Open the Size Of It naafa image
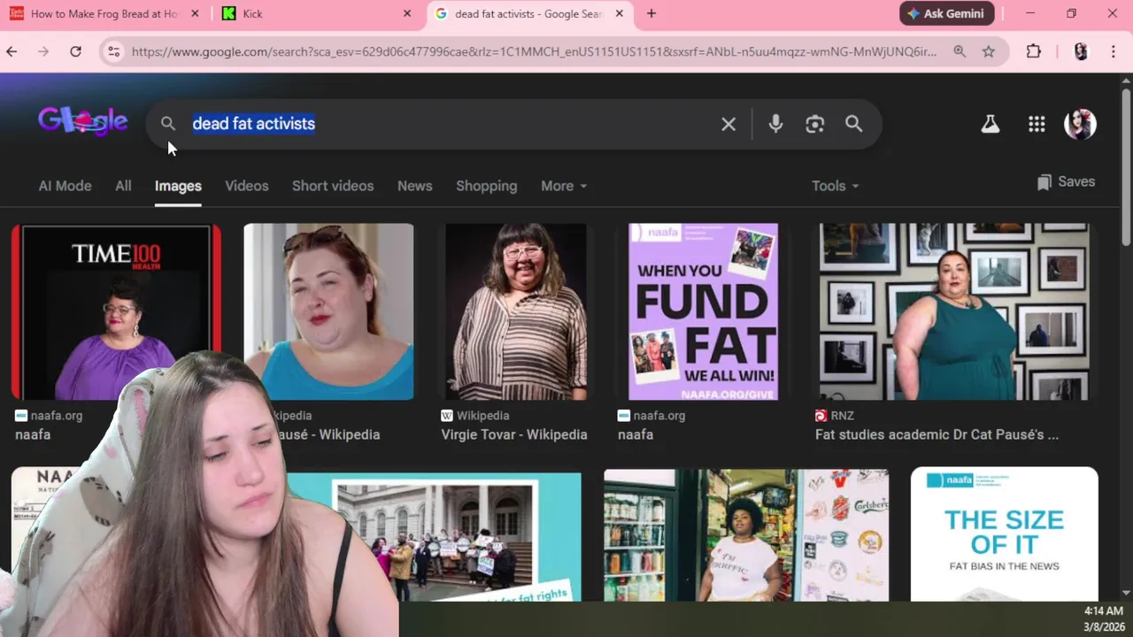 pos(1005,534)
